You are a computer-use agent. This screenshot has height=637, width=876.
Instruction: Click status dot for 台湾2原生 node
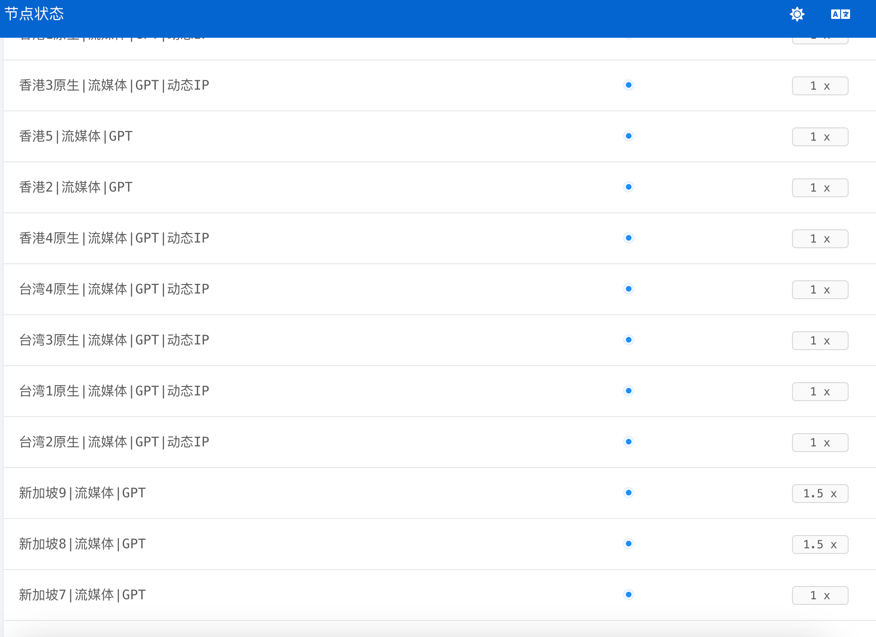pos(629,442)
